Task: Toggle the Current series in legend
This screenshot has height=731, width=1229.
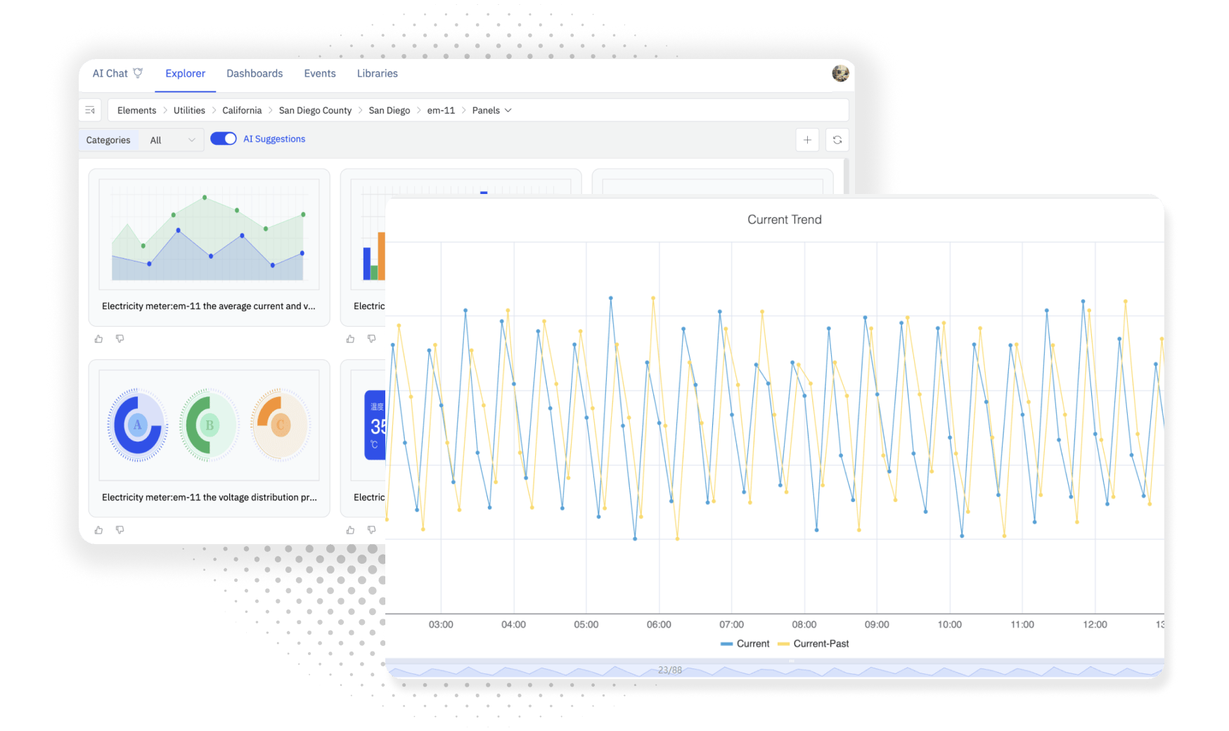Action: [x=745, y=644]
